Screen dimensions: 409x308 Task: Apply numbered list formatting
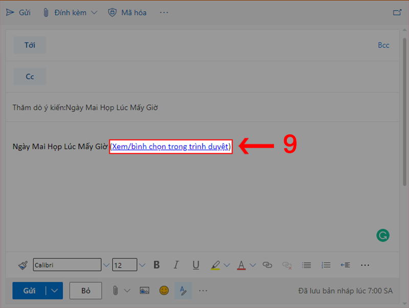click(326, 265)
